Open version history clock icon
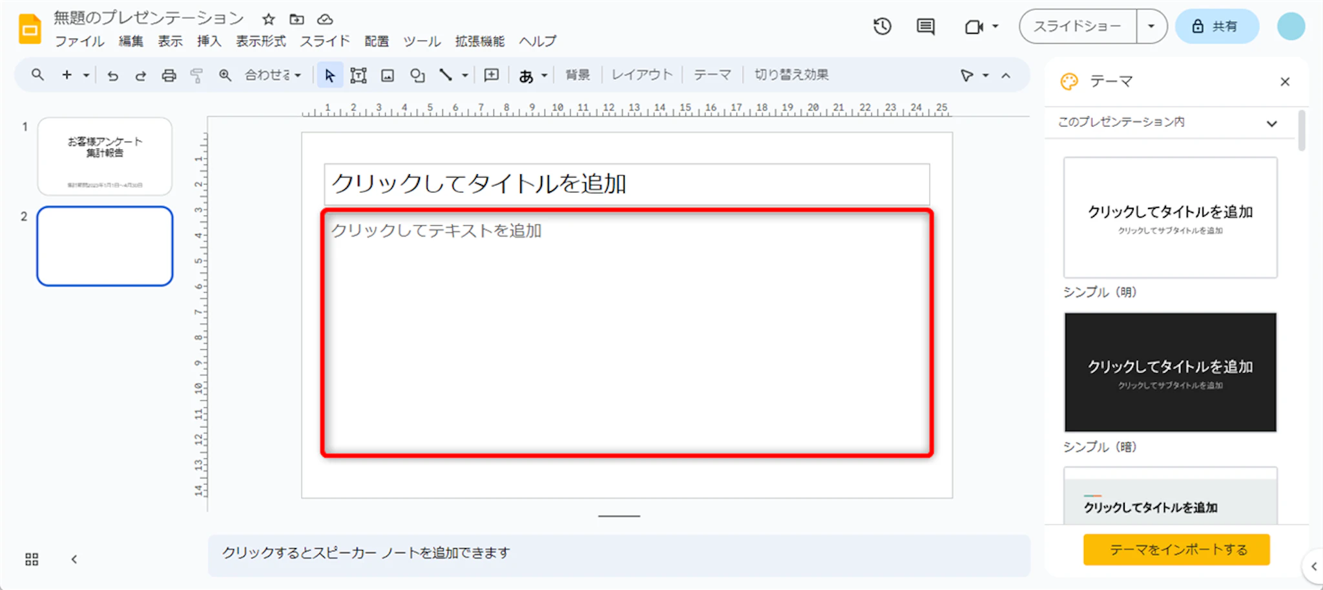This screenshot has width=1323, height=590. point(882,26)
